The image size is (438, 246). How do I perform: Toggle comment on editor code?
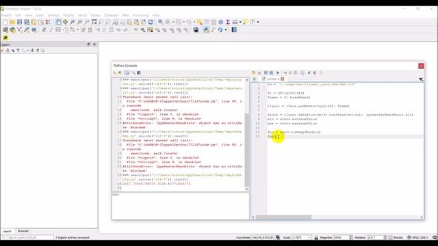click(x=309, y=73)
